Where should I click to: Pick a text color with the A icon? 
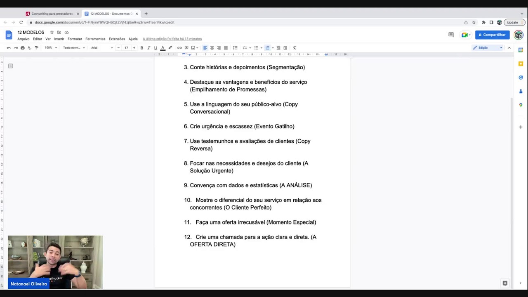coord(163,48)
